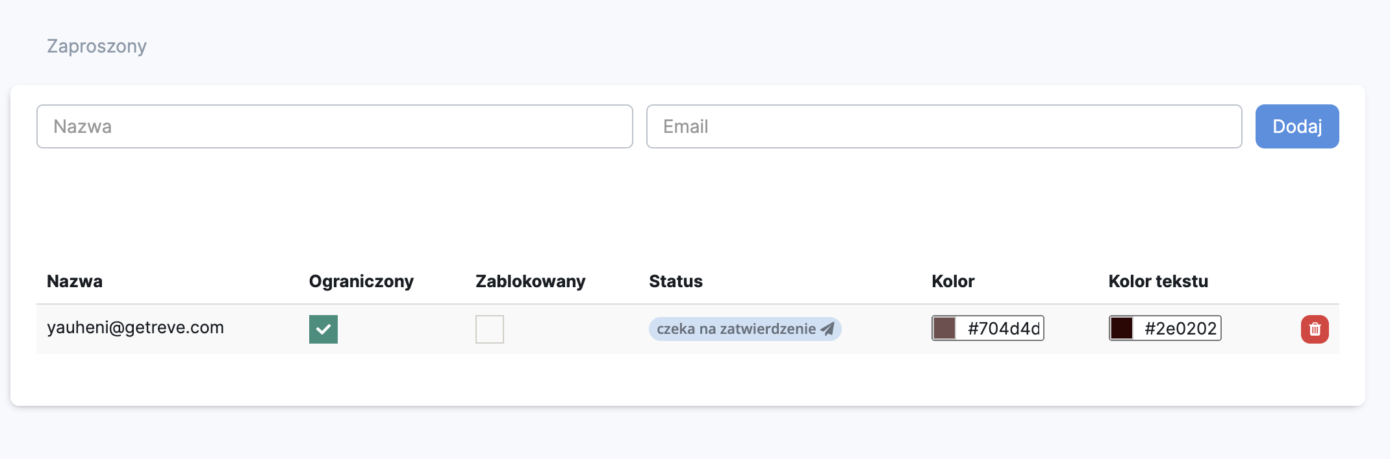Open the Kolor swatch picker #704d4d
Screen dimensions: 1390x459
tap(944, 328)
